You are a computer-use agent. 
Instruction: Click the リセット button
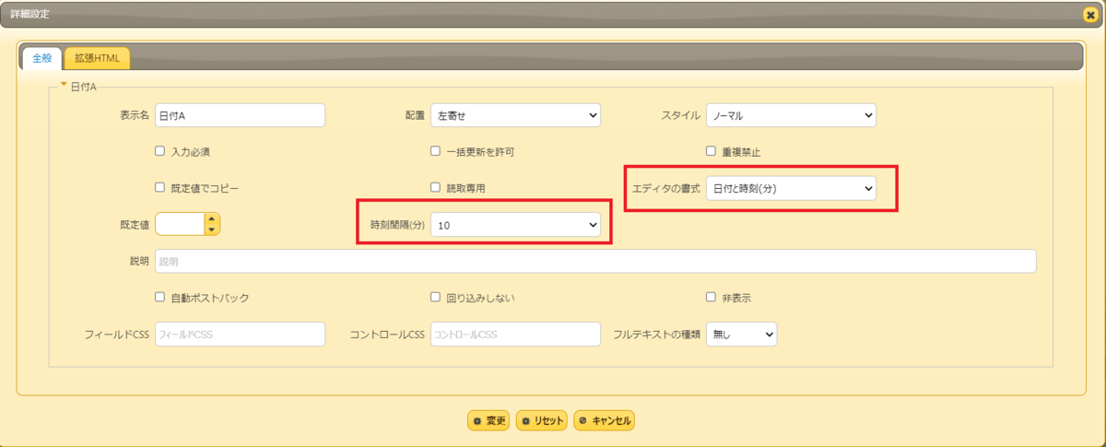541,420
